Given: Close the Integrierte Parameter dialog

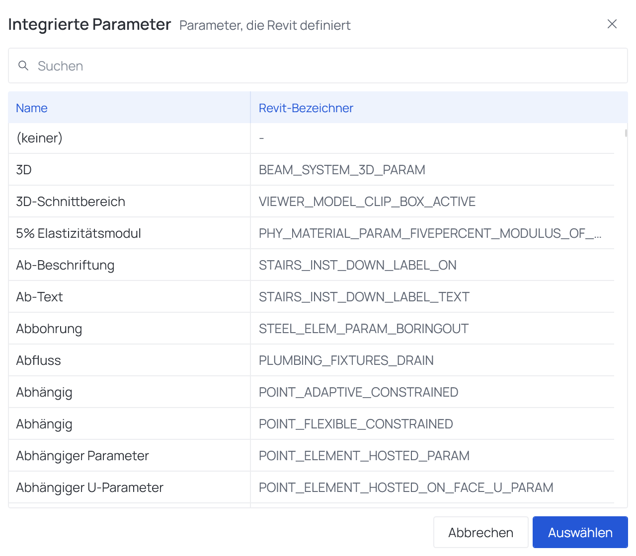Looking at the screenshot, I should point(612,24).
